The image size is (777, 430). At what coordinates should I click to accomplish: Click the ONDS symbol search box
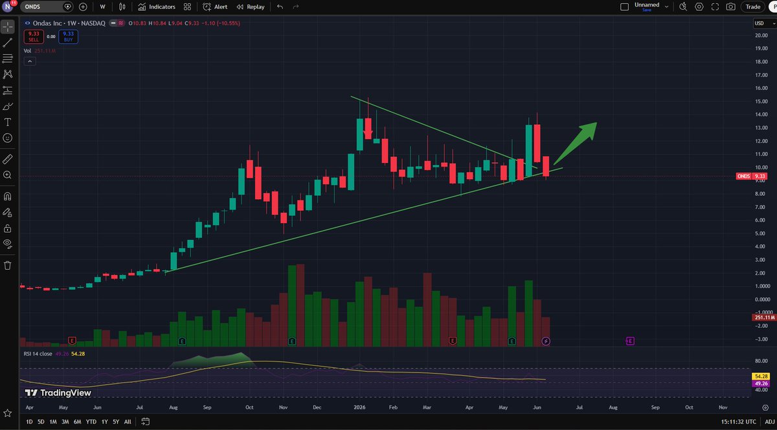(x=47, y=6)
